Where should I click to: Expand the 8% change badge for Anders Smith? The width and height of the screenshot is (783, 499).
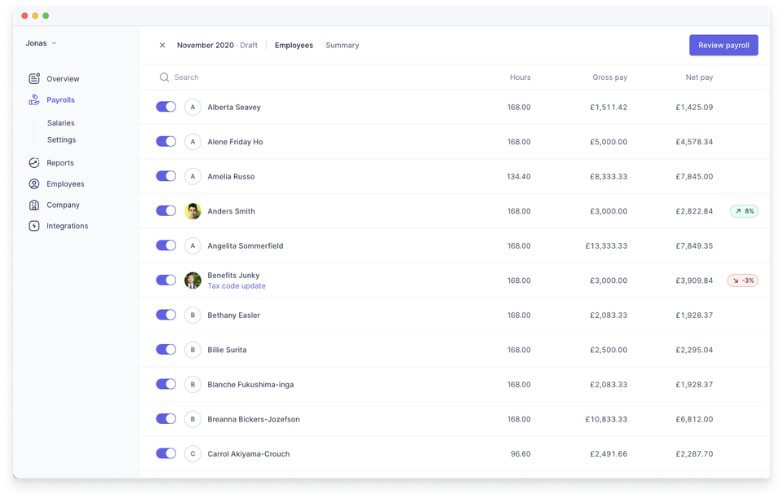coord(745,210)
